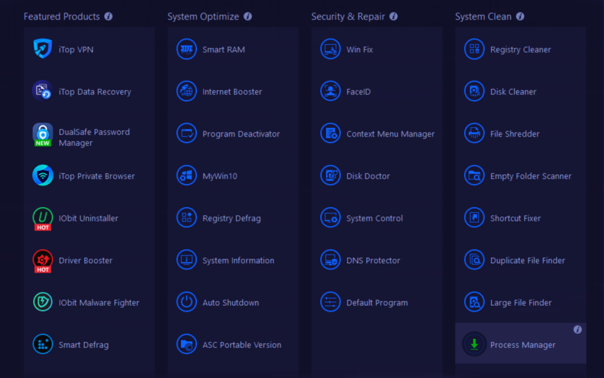Screen dimensions: 604x378
Task: Click the 'IObit Uninstaller' label
Action: [88, 218]
